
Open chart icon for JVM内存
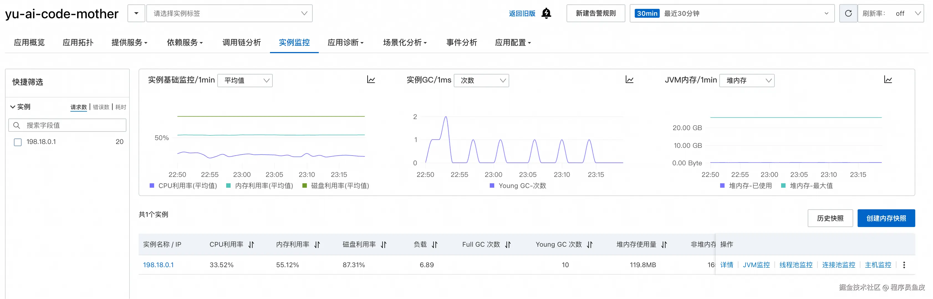click(x=888, y=79)
